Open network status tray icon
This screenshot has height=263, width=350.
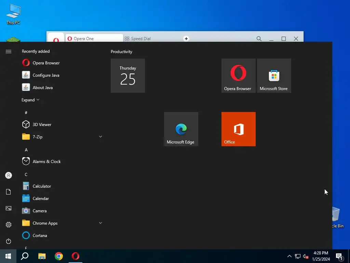coord(298,256)
